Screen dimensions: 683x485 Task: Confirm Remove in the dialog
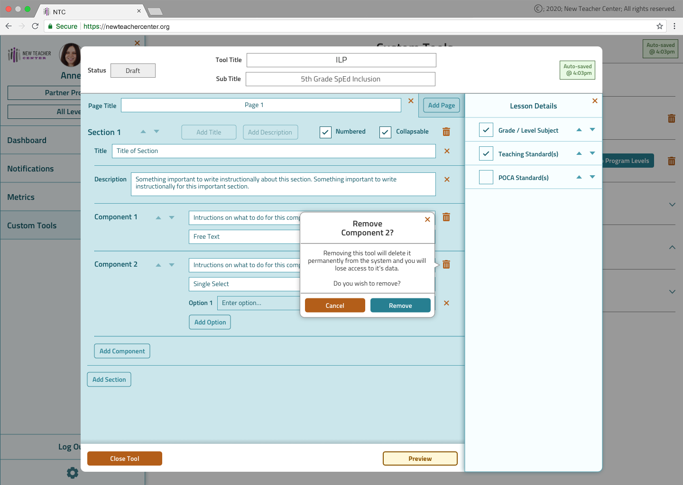(400, 305)
